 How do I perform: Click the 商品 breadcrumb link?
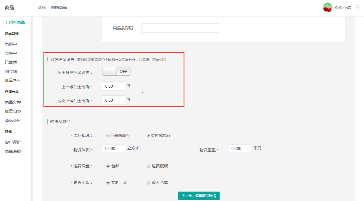click(41, 7)
